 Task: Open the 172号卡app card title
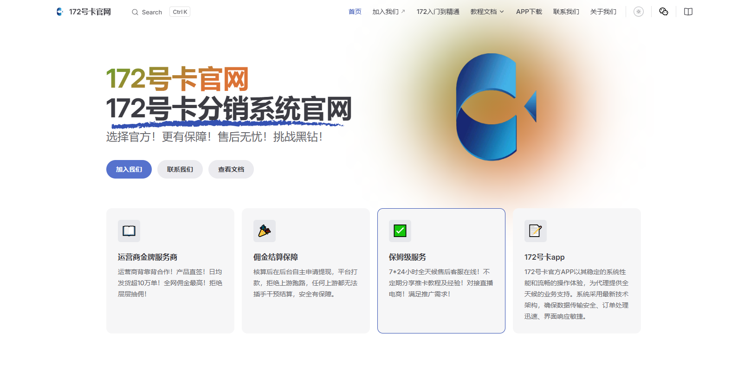[x=544, y=257]
